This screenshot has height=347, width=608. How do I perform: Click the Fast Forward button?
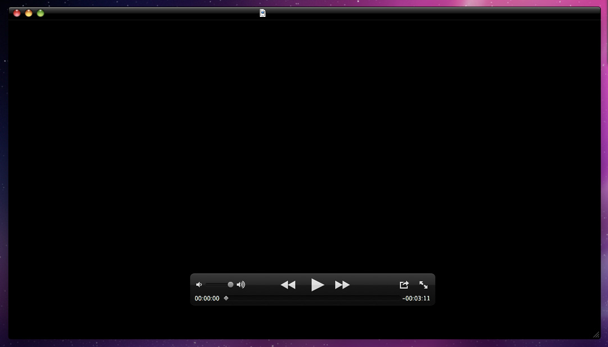coord(343,285)
